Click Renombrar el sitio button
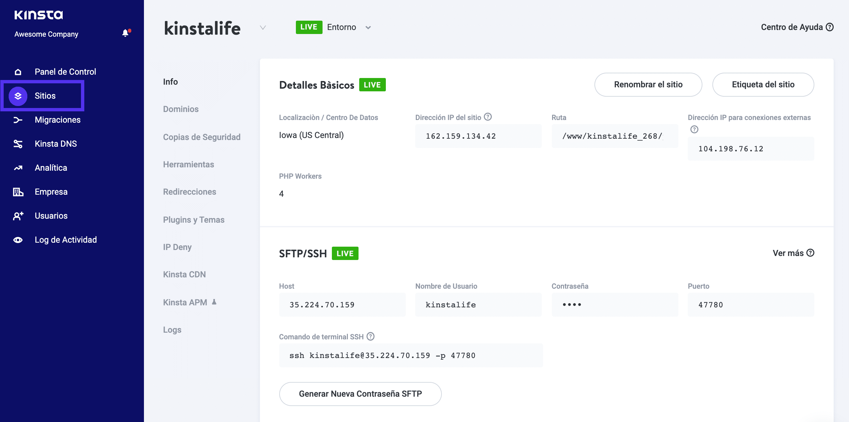Image resolution: width=849 pixels, height=422 pixels. [648, 85]
